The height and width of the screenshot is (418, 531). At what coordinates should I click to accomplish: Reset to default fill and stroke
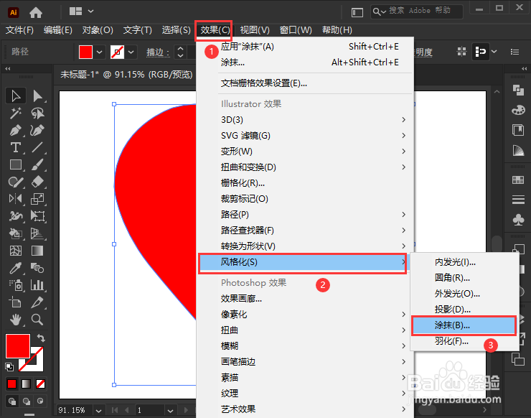(9, 366)
